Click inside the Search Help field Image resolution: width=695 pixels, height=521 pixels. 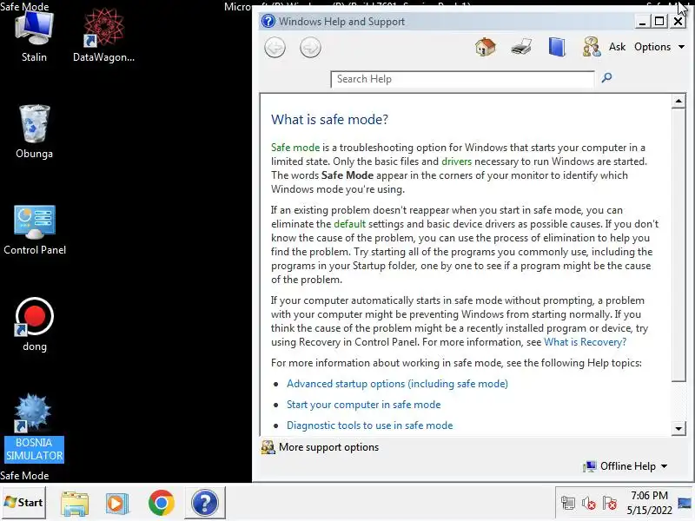pos(462,79)
